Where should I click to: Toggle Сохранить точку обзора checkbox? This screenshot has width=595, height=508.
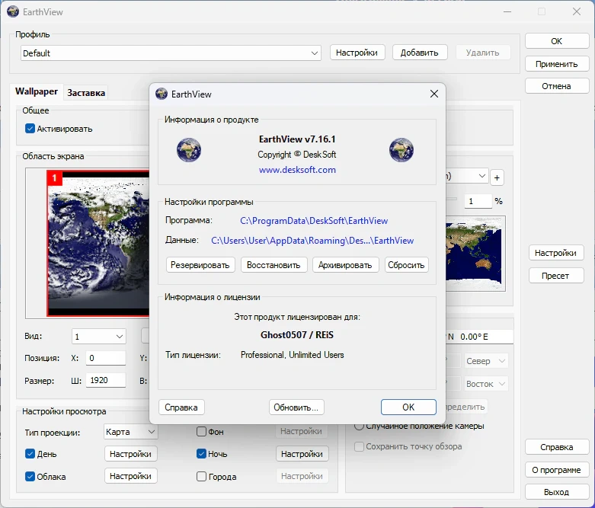[x=359, y=446]
